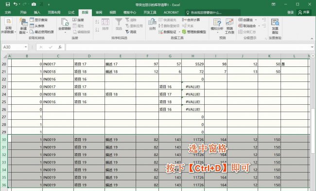Click 从表格 in the ribbon
Viewport: 316px width, 191px height.
click(x=37, y=26)
